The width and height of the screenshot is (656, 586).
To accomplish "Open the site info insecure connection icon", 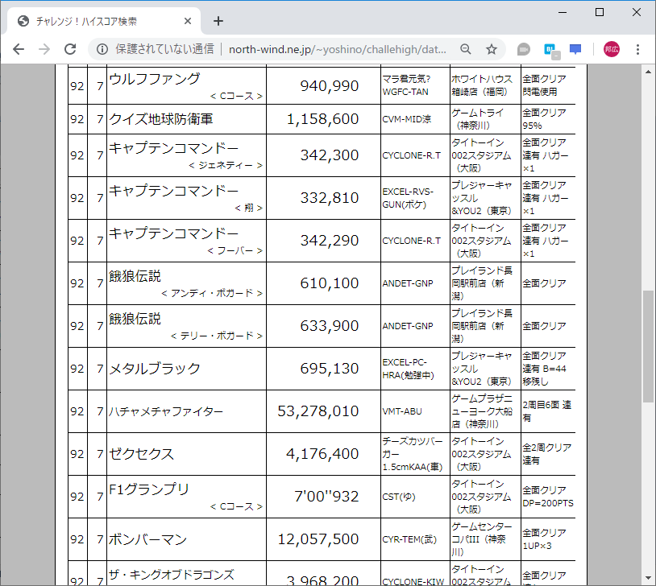I will click(x=102, y=49).
